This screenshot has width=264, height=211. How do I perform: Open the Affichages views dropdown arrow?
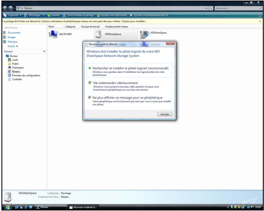pos(44,15)
